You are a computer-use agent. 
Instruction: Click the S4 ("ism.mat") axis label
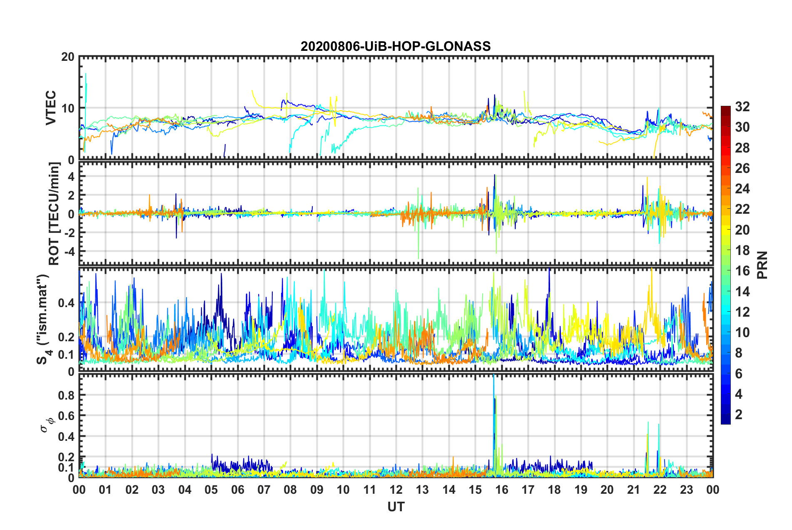pos(43,320)
